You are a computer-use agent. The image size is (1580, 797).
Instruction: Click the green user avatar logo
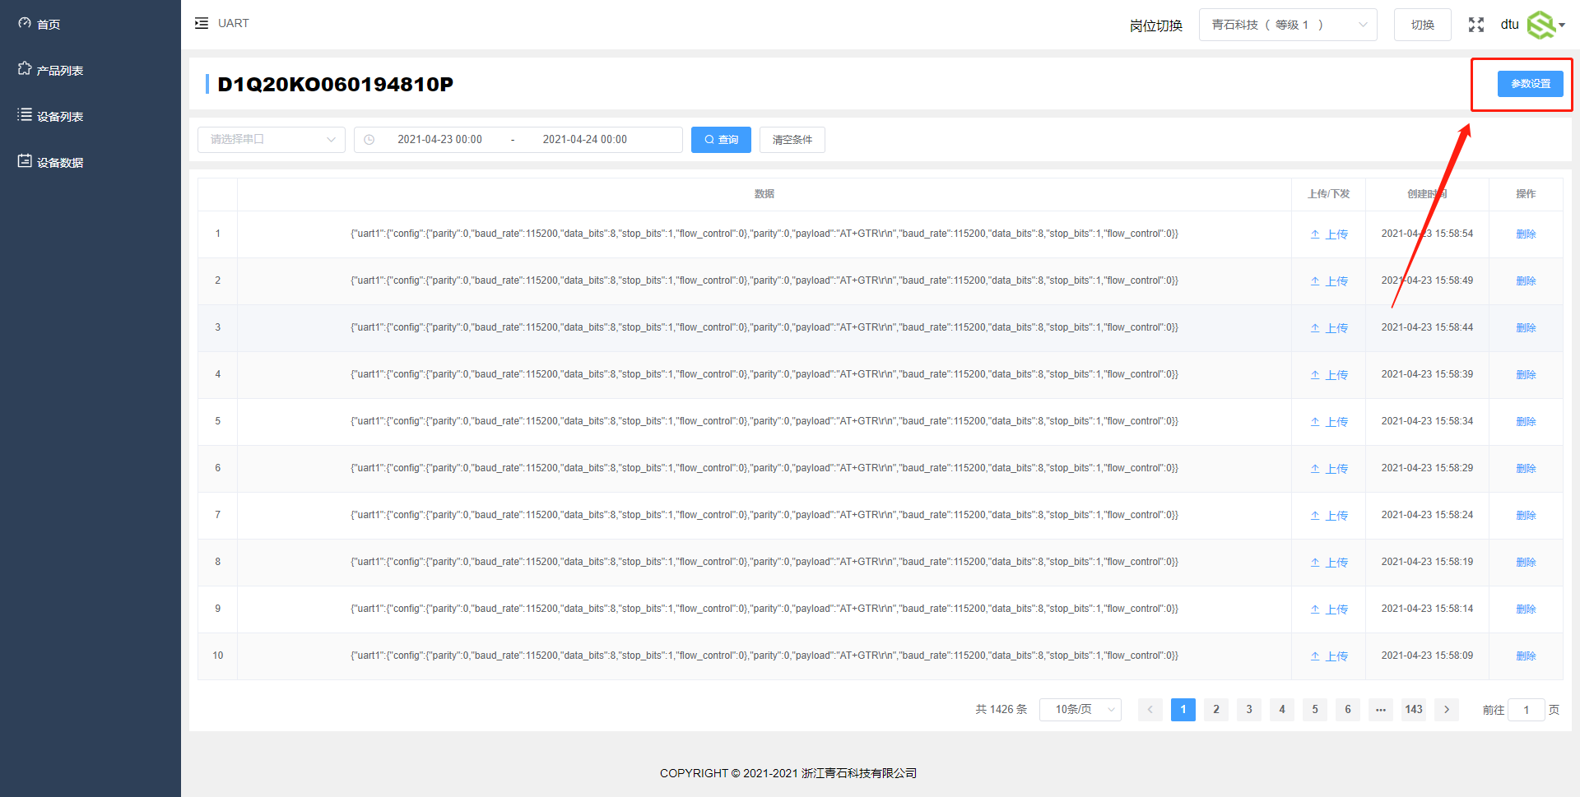coord(1540,25)
